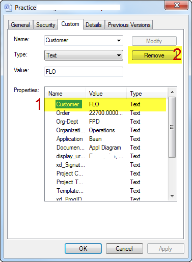The image size is (192, 262).
Task: Click the properties list scrollbar thumb
Action: [172, 127]
